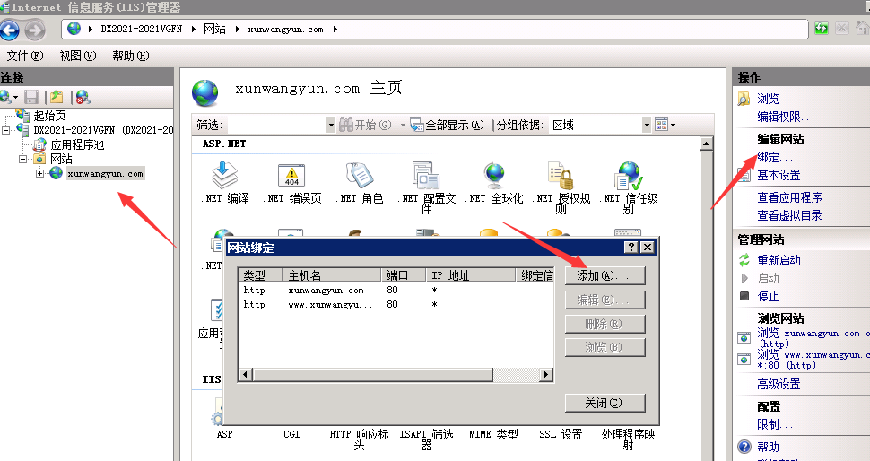The height and width of the screenshot is (461, 870).
Task: Click the features pane scroll-up arrow
Action: (706, 144)
